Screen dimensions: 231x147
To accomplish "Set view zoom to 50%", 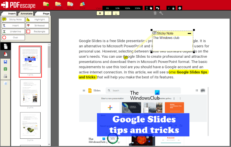I will pyautogui.click(x=117, y=8).
